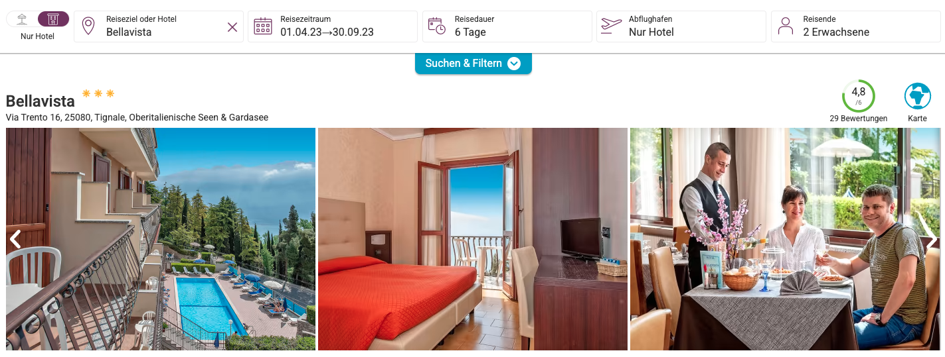Open the Reisende 2 Erwachsene selector
Image resolution: width=945 pixels, height=357 pixels.
click(x=856, y=26)
